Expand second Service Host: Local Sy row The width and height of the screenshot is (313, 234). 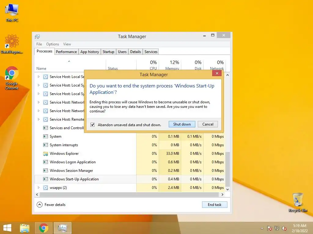(x=39, y=85)
